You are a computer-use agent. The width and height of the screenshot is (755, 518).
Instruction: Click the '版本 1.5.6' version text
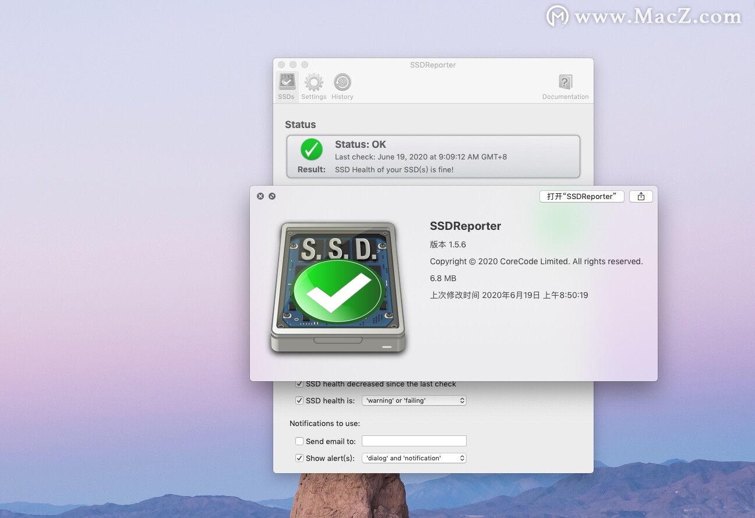(x=448, y=244)
